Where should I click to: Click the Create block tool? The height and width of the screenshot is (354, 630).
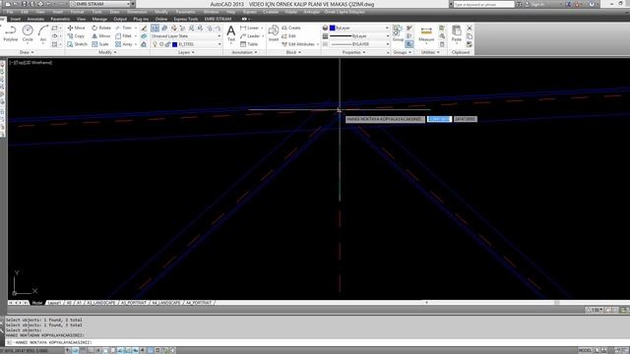click(x=291, y=28)
